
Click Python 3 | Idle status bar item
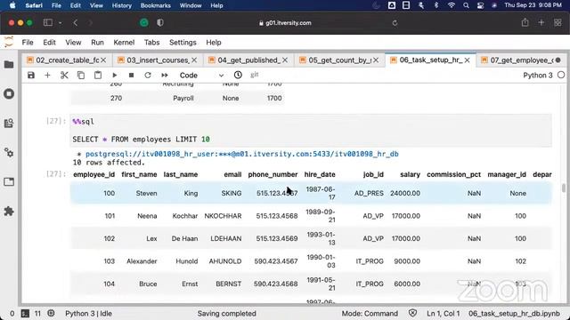tap(88, 314)
